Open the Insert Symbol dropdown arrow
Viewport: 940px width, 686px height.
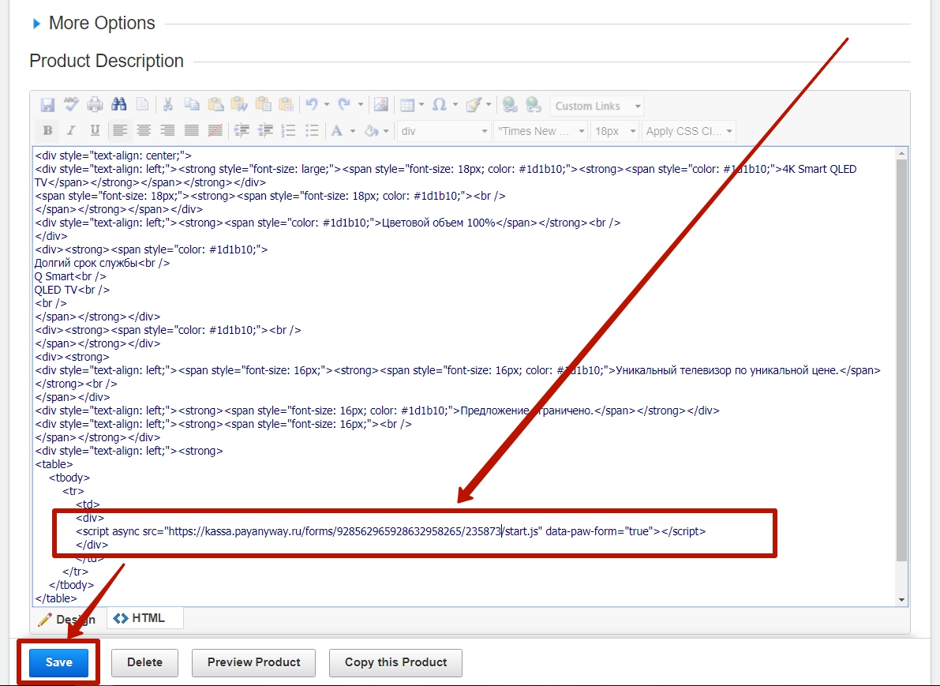455,105
